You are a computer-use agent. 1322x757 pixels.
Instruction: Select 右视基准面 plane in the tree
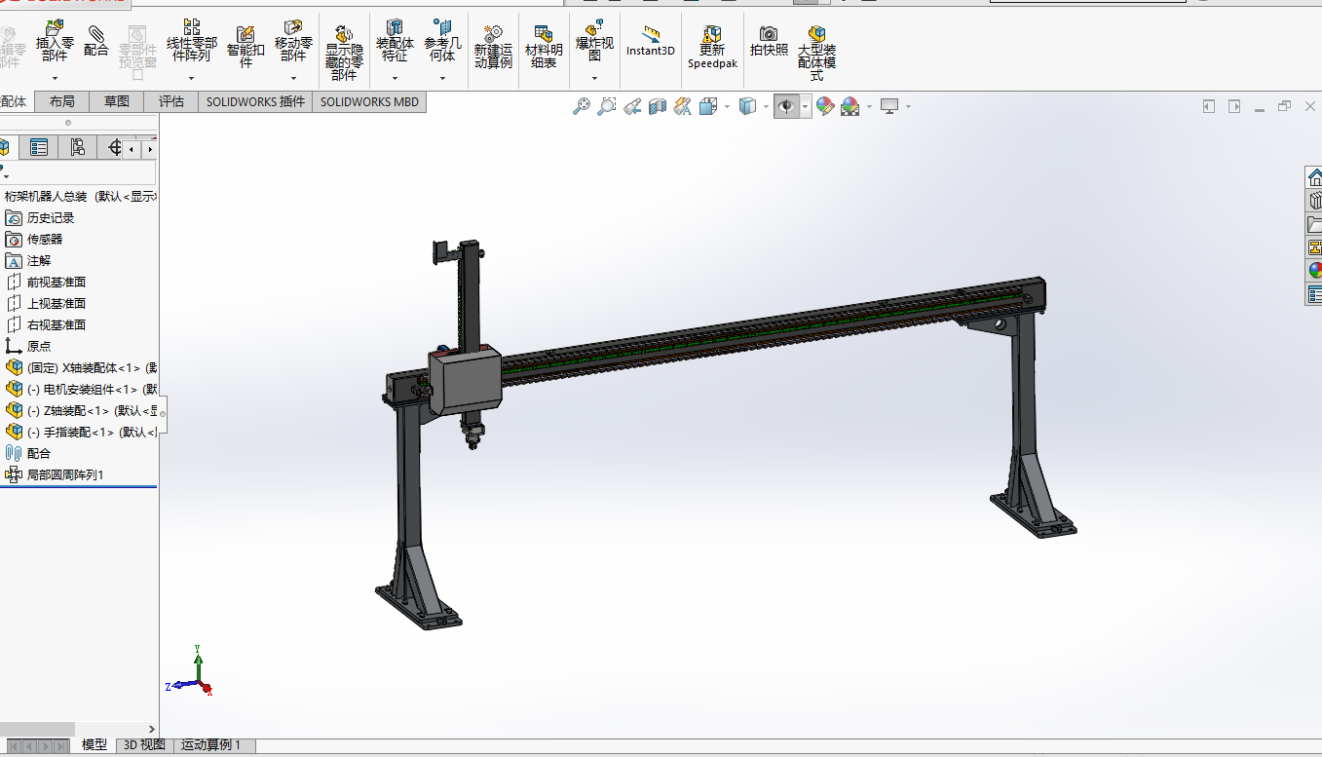pyautogui.click(x=57, y=325)
